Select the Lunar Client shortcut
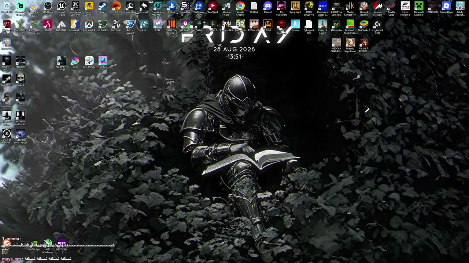 (130, 8)
